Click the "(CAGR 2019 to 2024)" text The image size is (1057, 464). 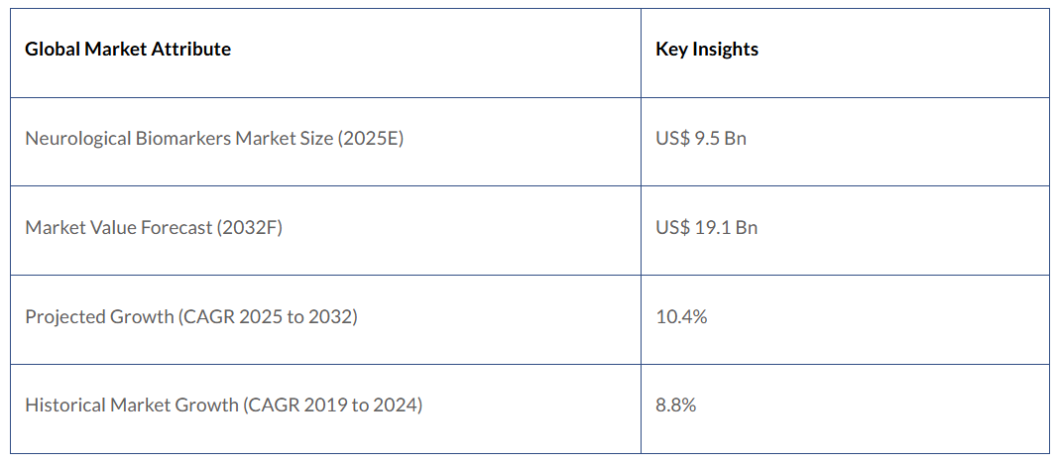click(332, 405)
